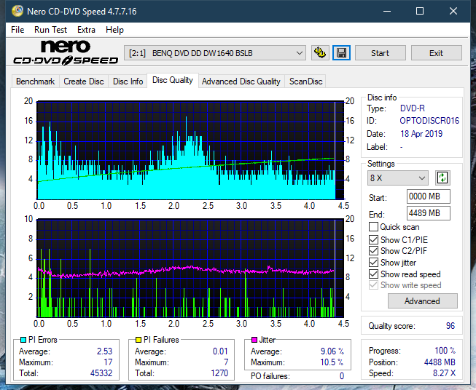Click the Speed 8.27 X value

click(x=444, y=373)
